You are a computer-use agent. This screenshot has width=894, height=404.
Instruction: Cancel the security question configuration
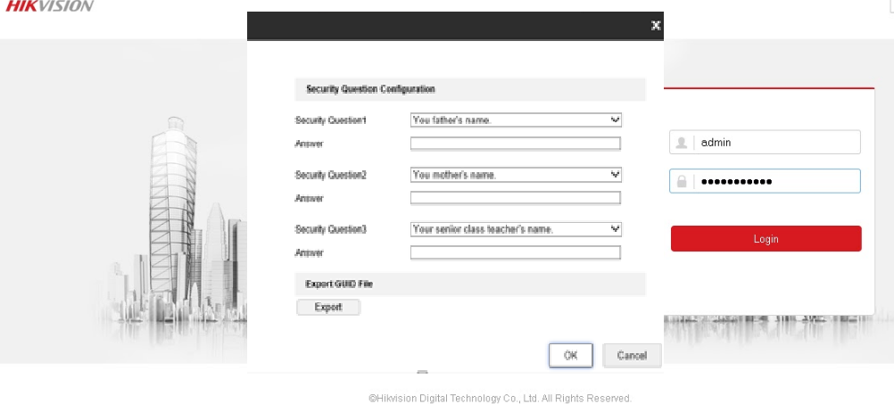point(632,356)
